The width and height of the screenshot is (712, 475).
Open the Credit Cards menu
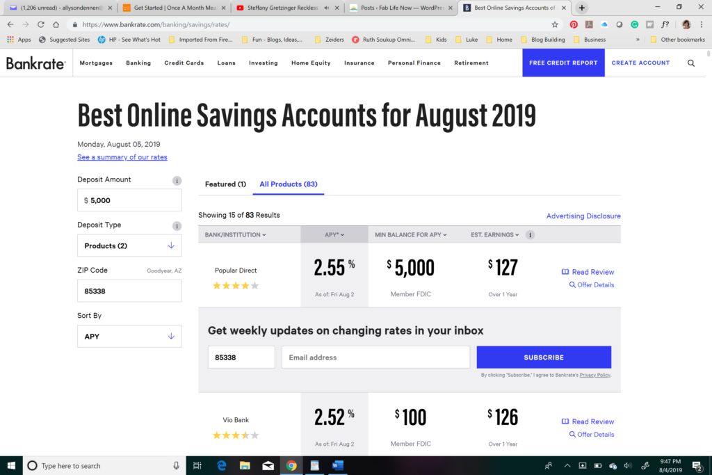[x=184, y=63]
